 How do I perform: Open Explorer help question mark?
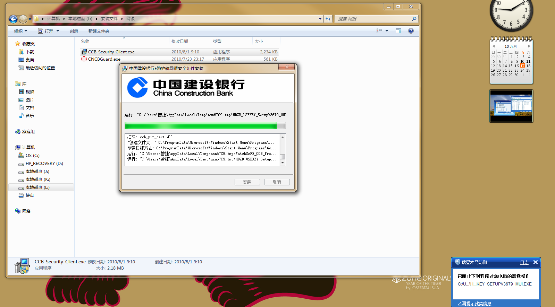(x=411, y=31)
